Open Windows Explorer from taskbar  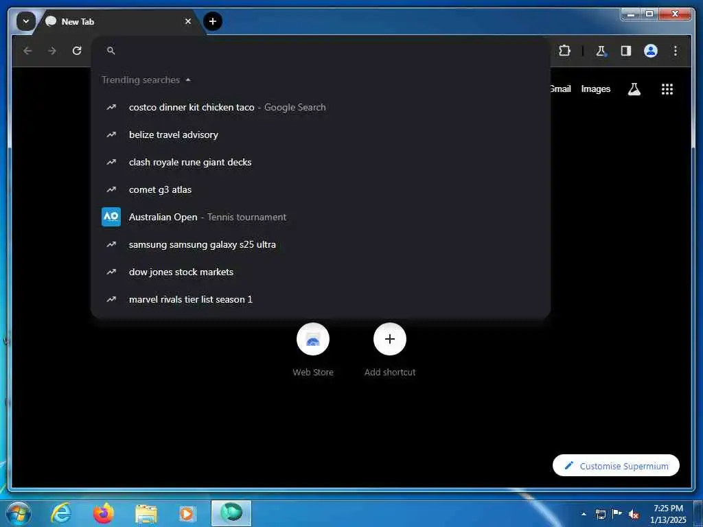tap(146, 513)
